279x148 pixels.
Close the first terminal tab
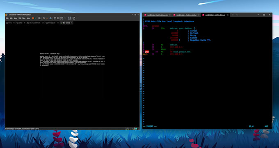coord(170,15)
